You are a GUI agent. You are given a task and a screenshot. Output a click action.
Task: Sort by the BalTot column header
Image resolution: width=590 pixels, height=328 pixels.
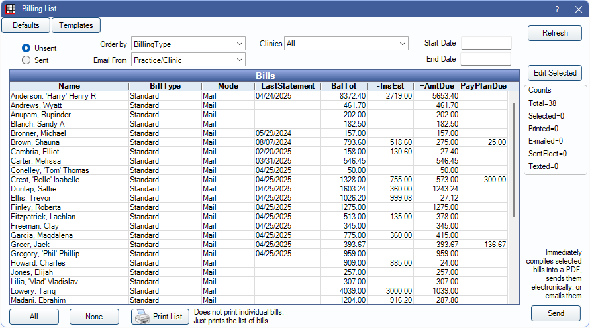[343, 86]
